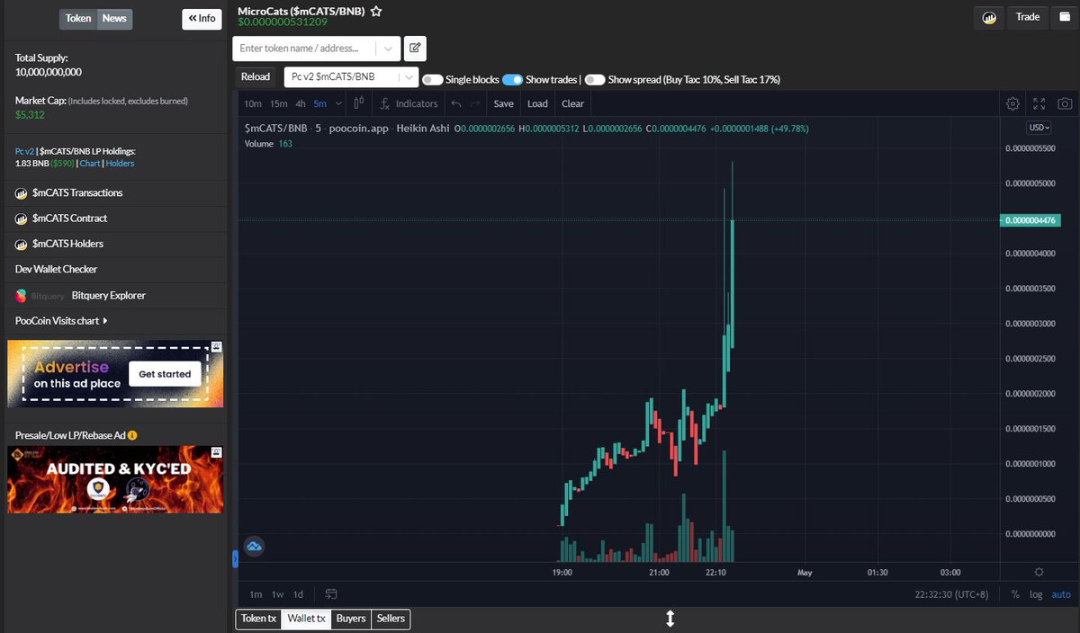Select the 5m timeframe

[x=320, y=103]
